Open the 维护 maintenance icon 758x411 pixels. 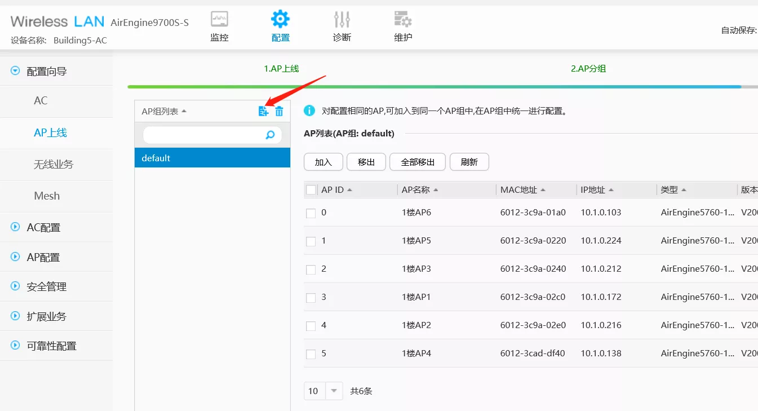(403, 20)
